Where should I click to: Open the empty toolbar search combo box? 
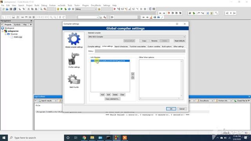click(88, 17)
